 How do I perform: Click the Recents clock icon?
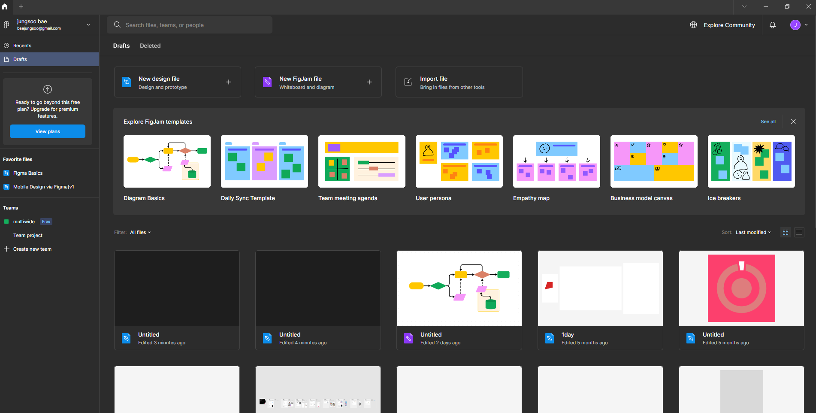click(6, 46)
